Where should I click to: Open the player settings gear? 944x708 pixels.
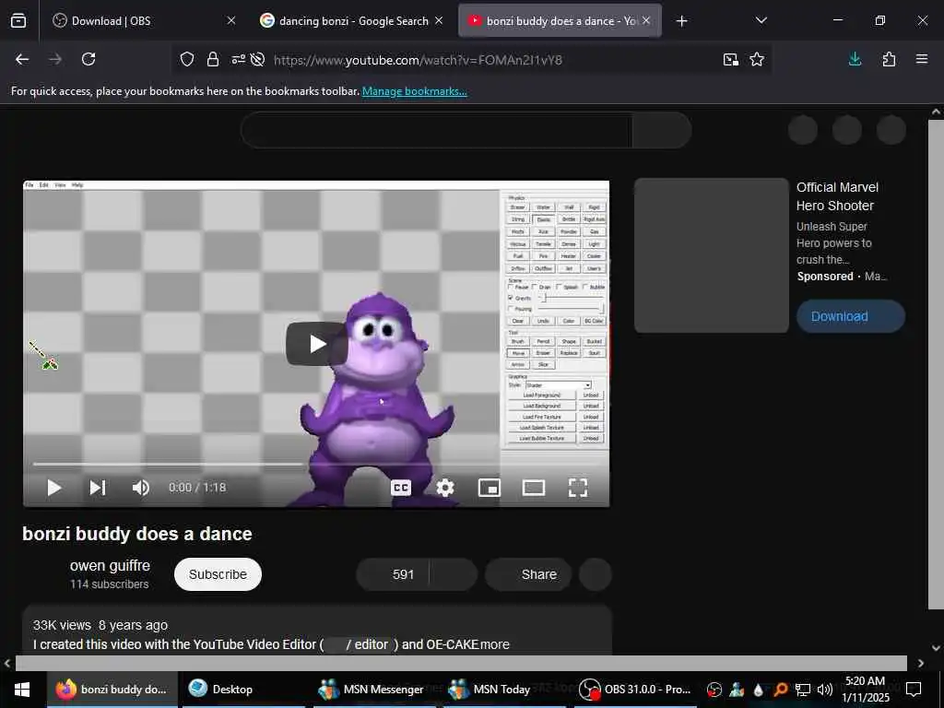(445, 488)
